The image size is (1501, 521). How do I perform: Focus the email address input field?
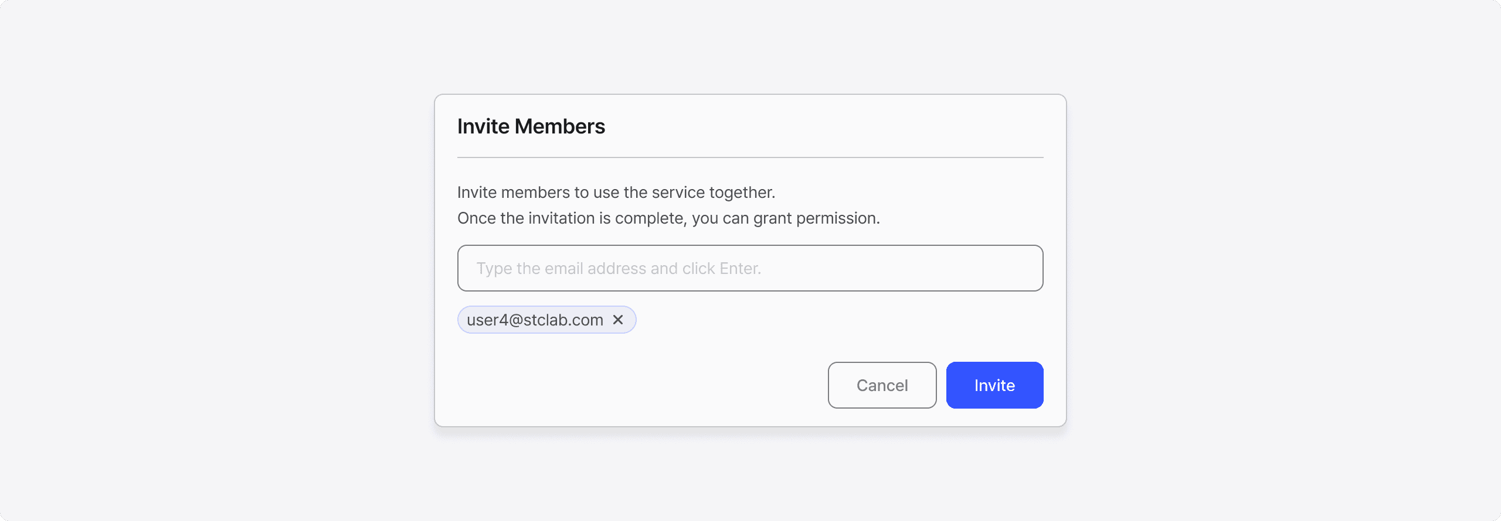point(750,268)
